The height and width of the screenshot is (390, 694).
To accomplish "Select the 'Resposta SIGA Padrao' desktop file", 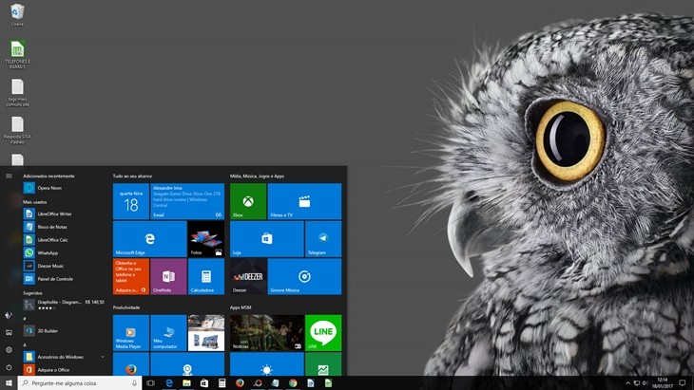I will (x=17, y=130).
